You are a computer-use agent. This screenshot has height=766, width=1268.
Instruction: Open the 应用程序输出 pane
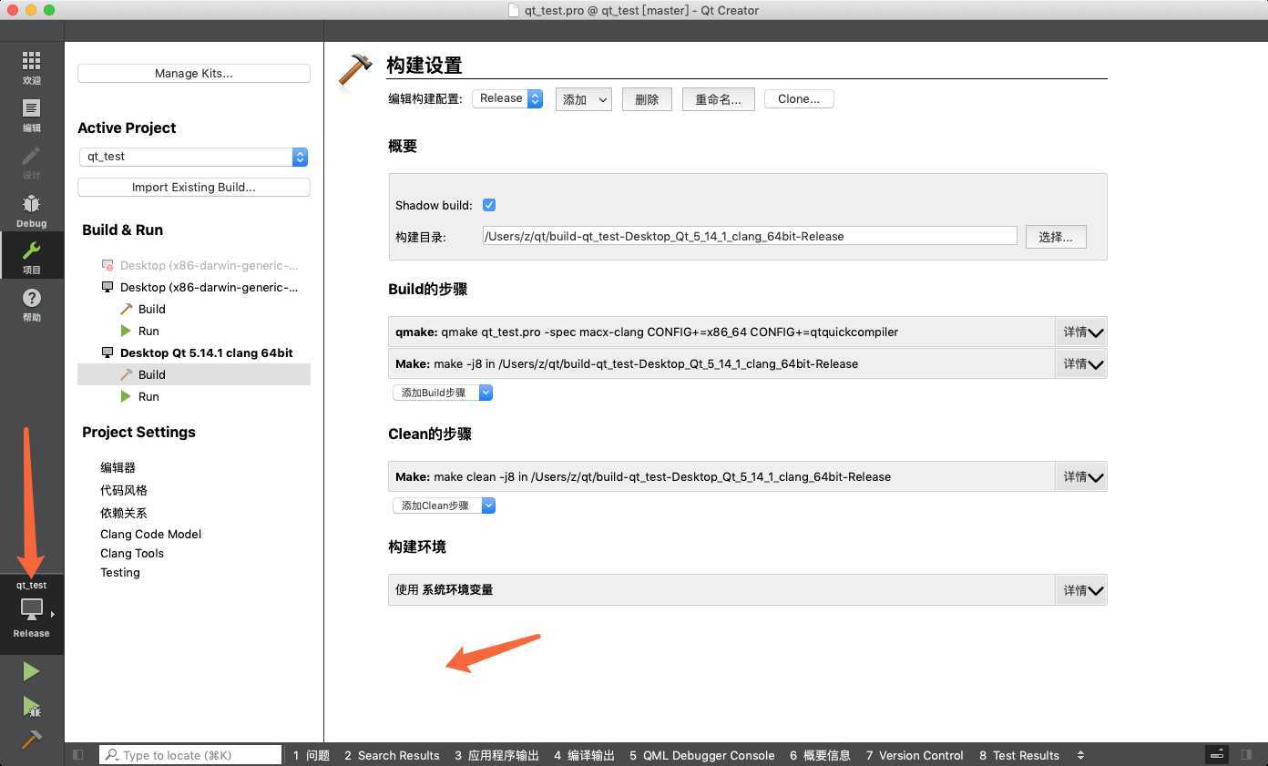tap(496, 755)
